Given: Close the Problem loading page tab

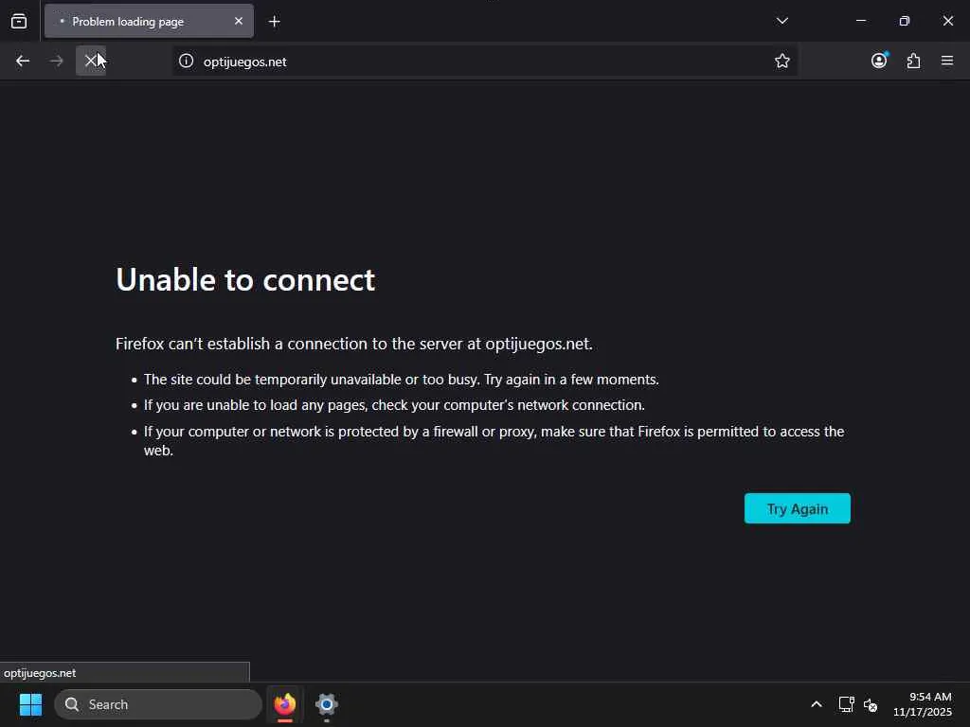Looking at the screenshot, I should (238, 21).
